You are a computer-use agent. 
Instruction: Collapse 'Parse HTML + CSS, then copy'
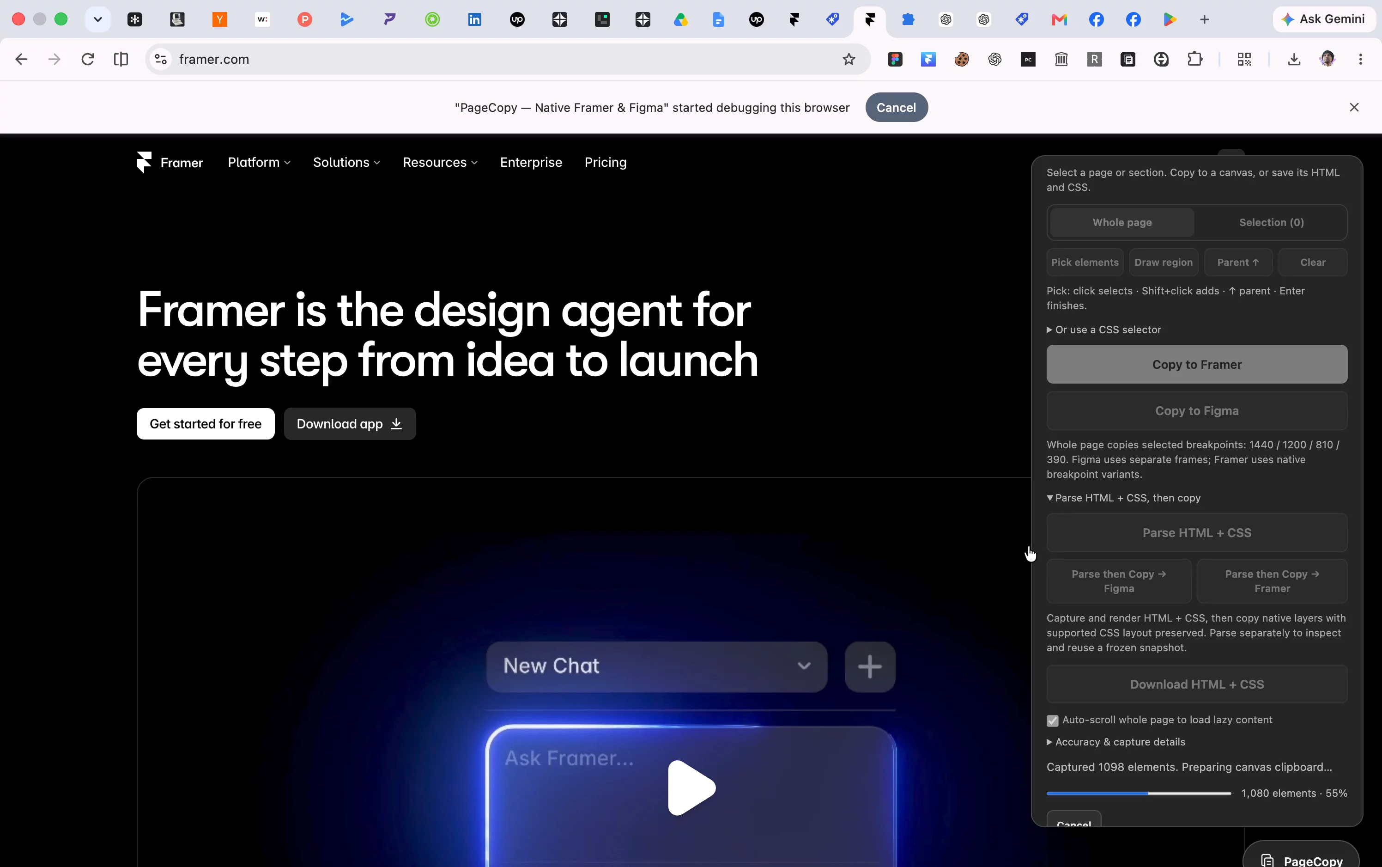click(1123, 498)
